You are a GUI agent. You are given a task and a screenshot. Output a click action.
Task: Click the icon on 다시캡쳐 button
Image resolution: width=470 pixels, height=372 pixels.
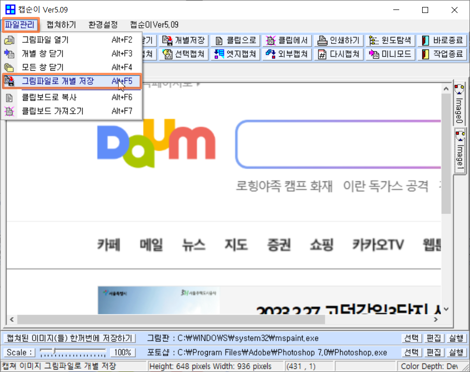pyautogui.click(x=322, y=54)
